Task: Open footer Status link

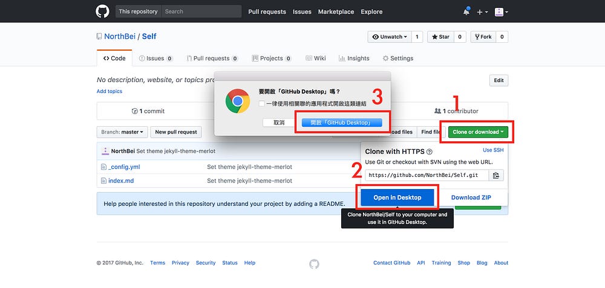Action: point(230,263)
